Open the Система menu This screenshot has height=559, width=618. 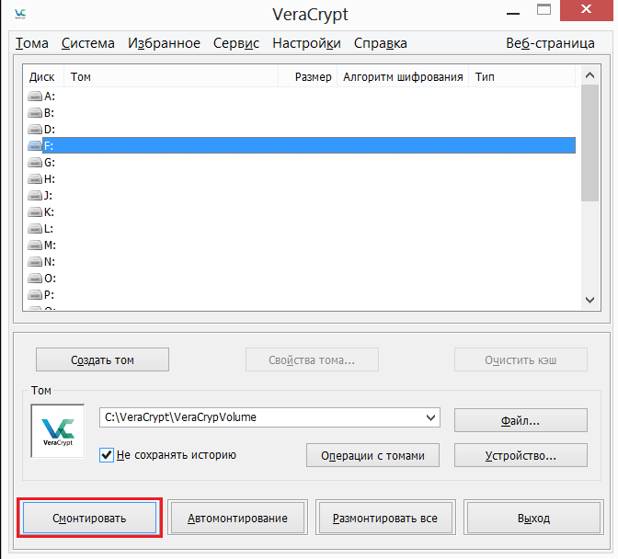point(88,43)
